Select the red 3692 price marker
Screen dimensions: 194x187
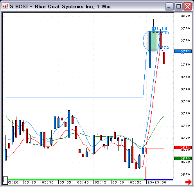[x=183, y=147]
